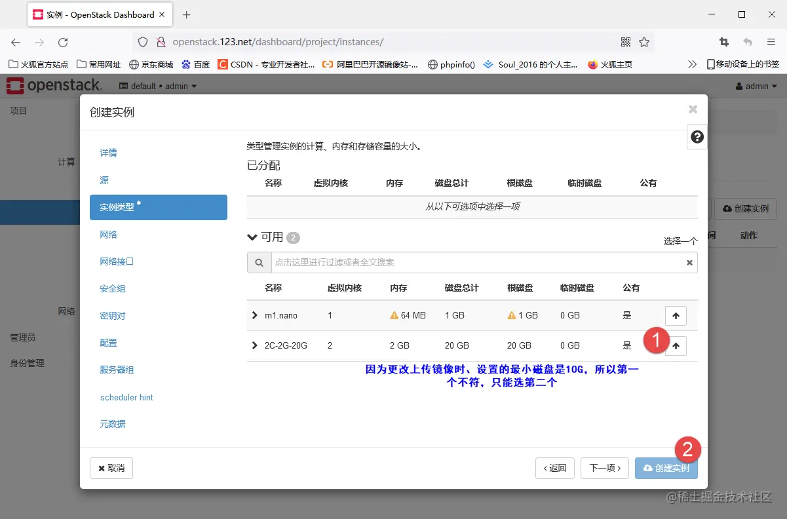
Task: Open the help panel via question mark icon
Action: (x=697, y=136)
